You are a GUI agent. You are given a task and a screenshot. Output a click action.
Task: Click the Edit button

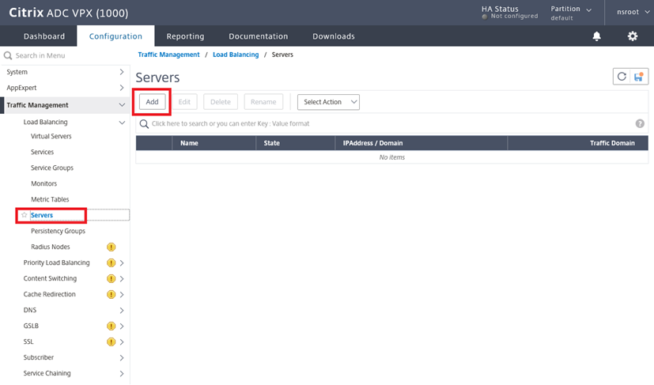point(184,102)
